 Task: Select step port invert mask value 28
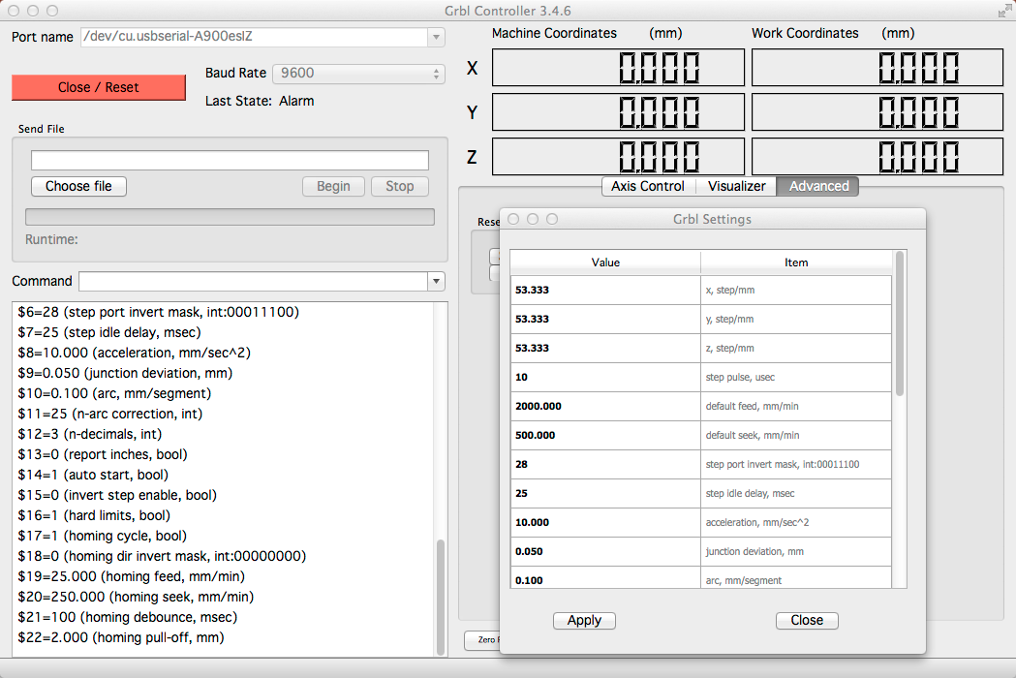click(605, 464)
